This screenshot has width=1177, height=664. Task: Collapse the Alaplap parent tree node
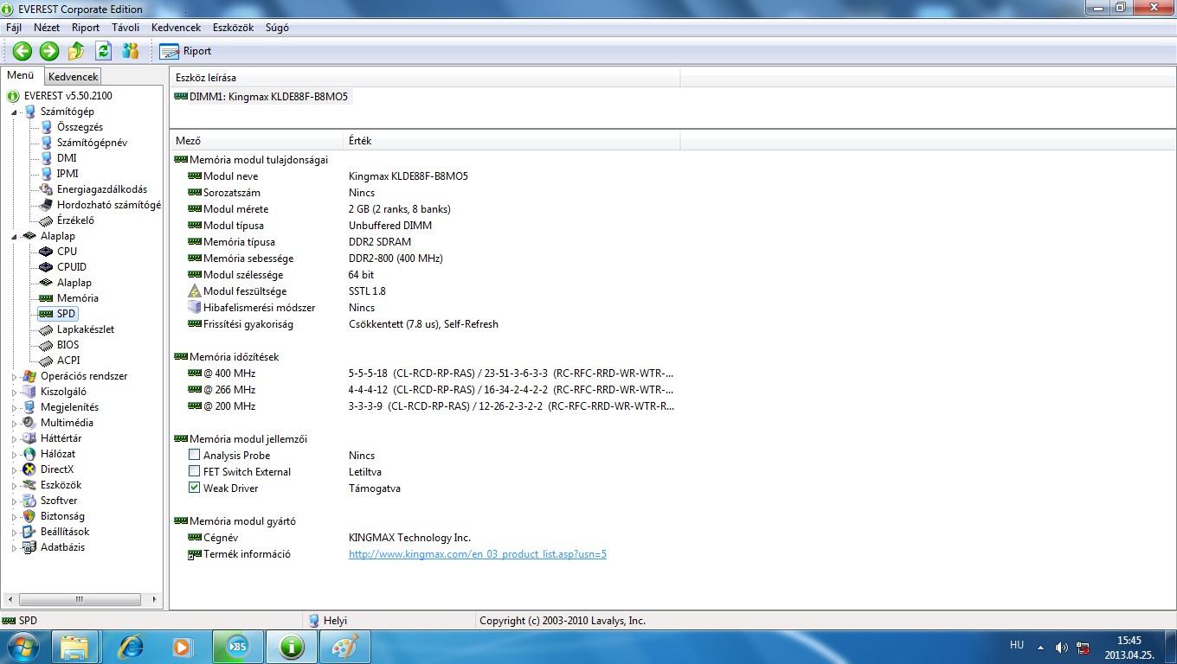(x=14, y=236)
